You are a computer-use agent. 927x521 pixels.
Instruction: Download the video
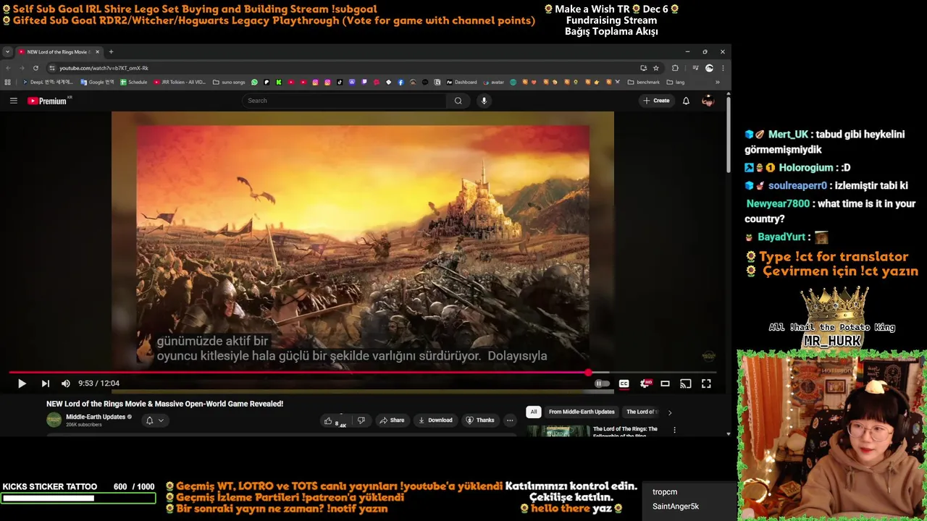(x=435, y=420)
